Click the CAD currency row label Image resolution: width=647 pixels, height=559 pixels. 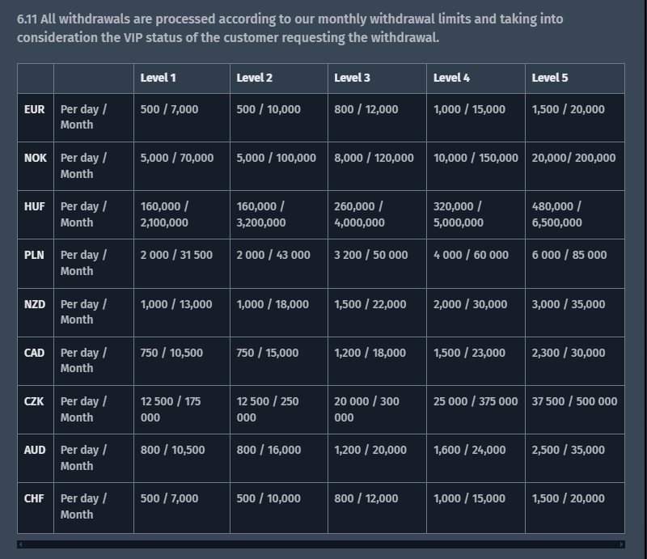pos(35,353)
